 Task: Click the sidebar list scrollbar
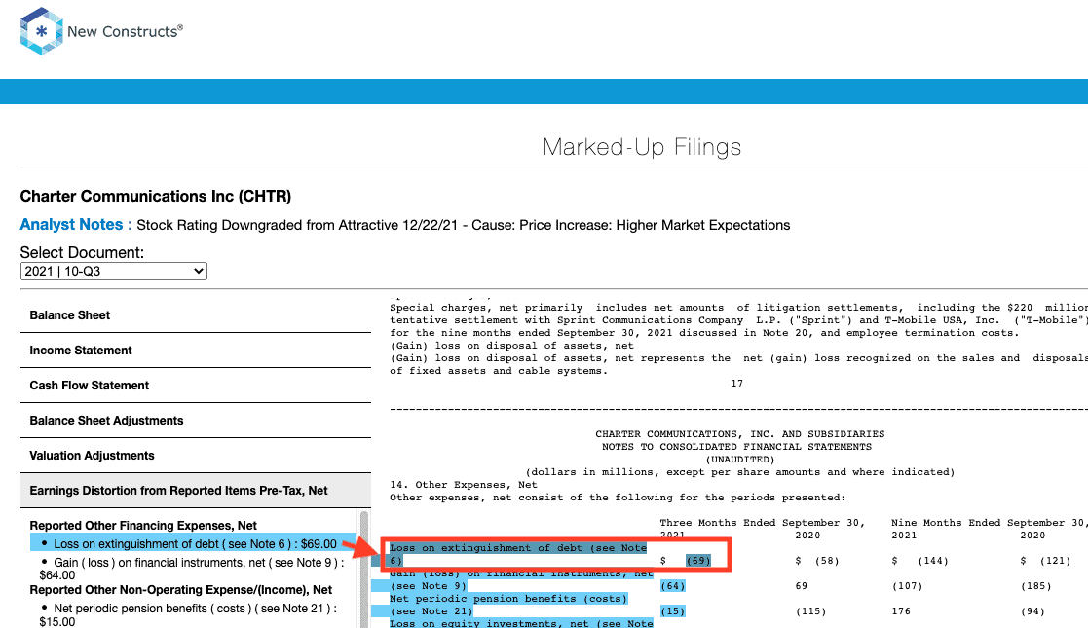(x=364, y=569)
